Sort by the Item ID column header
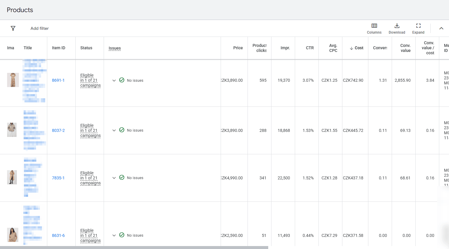 (58, 48)
